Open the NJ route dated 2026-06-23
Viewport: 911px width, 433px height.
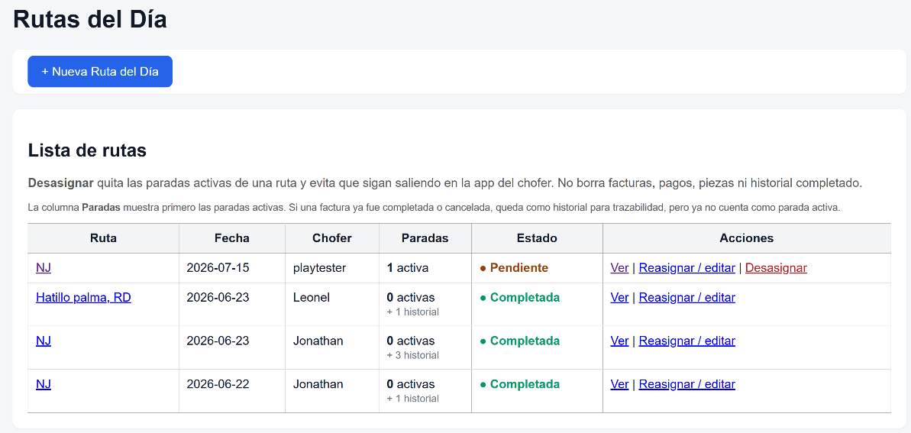click(44, 341)
